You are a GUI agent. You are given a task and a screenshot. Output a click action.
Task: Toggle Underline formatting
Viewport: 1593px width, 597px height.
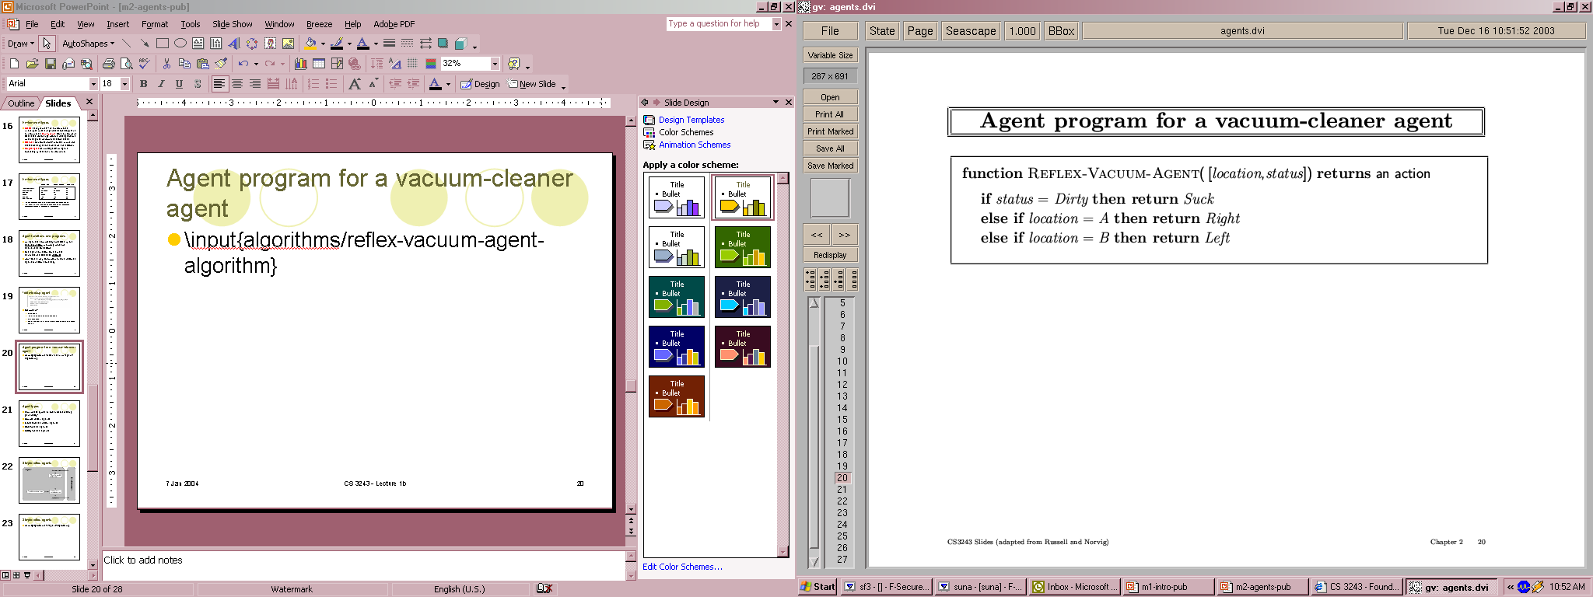(179, 84)
